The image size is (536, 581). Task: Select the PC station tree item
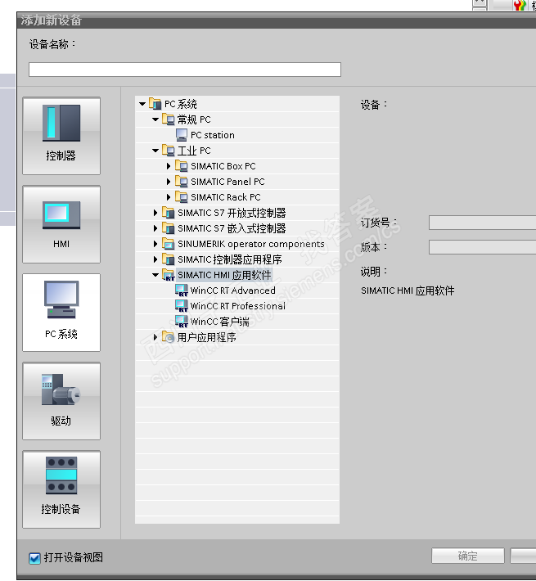(213, 135)
